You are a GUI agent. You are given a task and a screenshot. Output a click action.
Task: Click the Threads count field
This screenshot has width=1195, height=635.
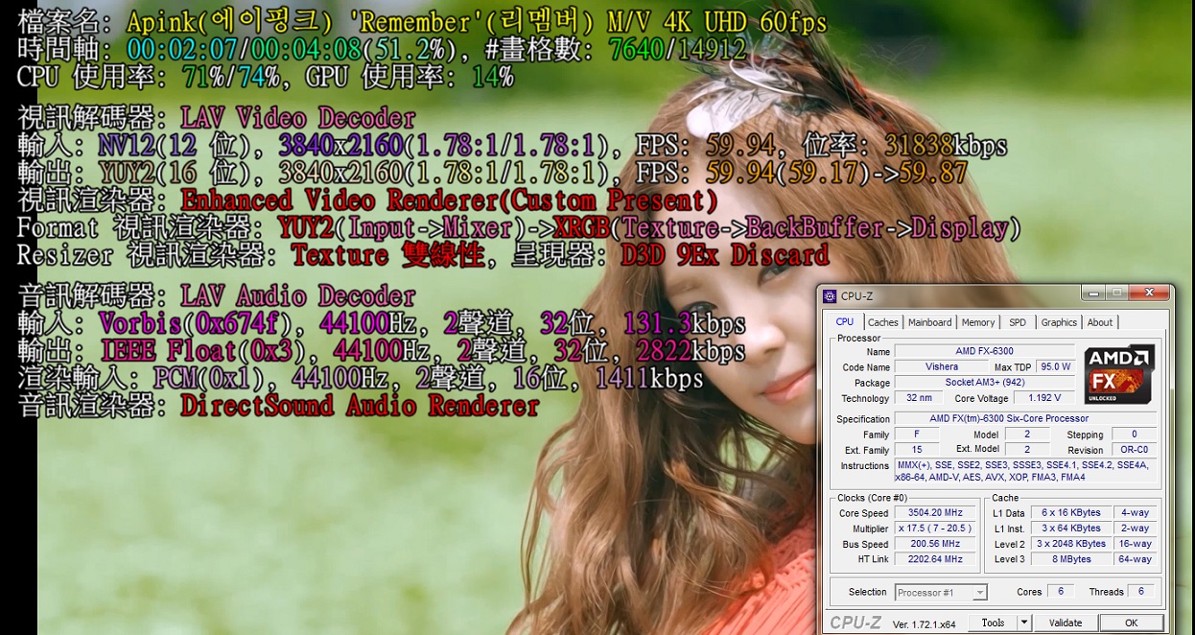coord(1141,592)
